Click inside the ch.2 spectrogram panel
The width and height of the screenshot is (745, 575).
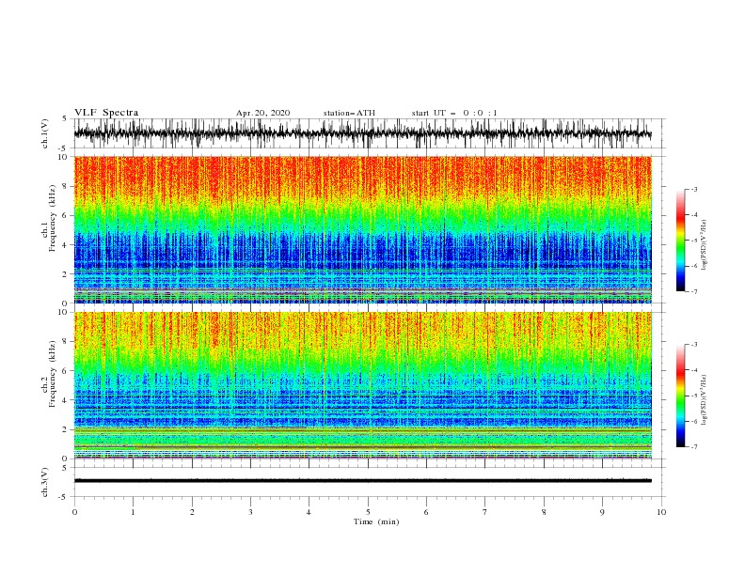coord(362,385)
